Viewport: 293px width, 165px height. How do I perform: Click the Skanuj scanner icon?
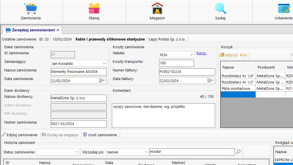(x=94, y=9)
